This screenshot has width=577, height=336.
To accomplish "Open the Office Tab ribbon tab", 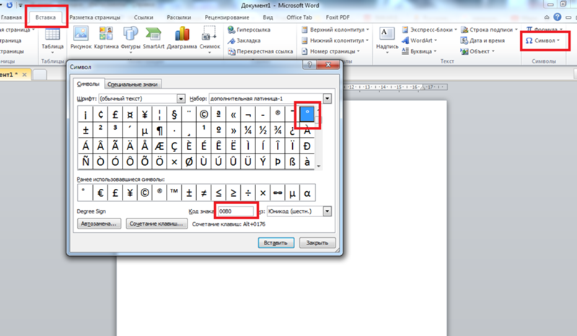I will click(299, 17).
